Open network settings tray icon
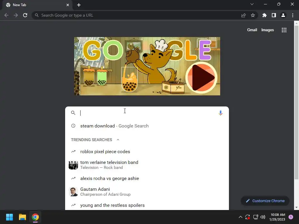 click(x=255, y=217)
